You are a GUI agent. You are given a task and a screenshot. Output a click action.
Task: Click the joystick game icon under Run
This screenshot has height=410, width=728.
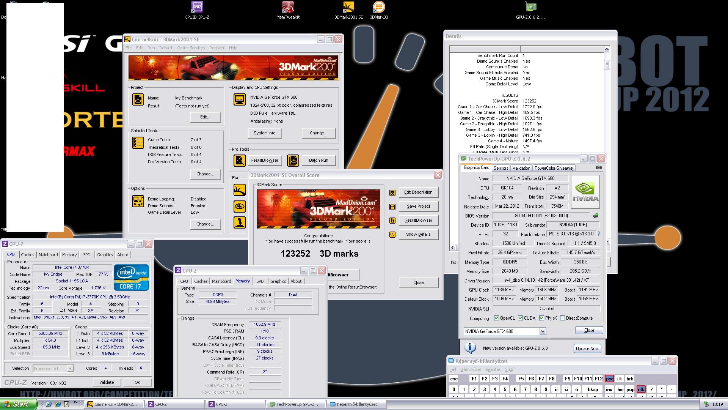(x=240, y=222)
